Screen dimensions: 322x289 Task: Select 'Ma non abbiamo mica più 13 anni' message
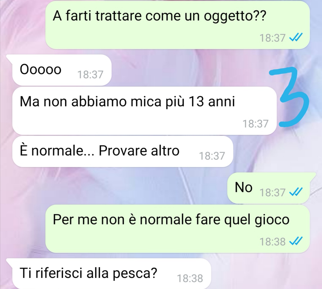[144, 111]
